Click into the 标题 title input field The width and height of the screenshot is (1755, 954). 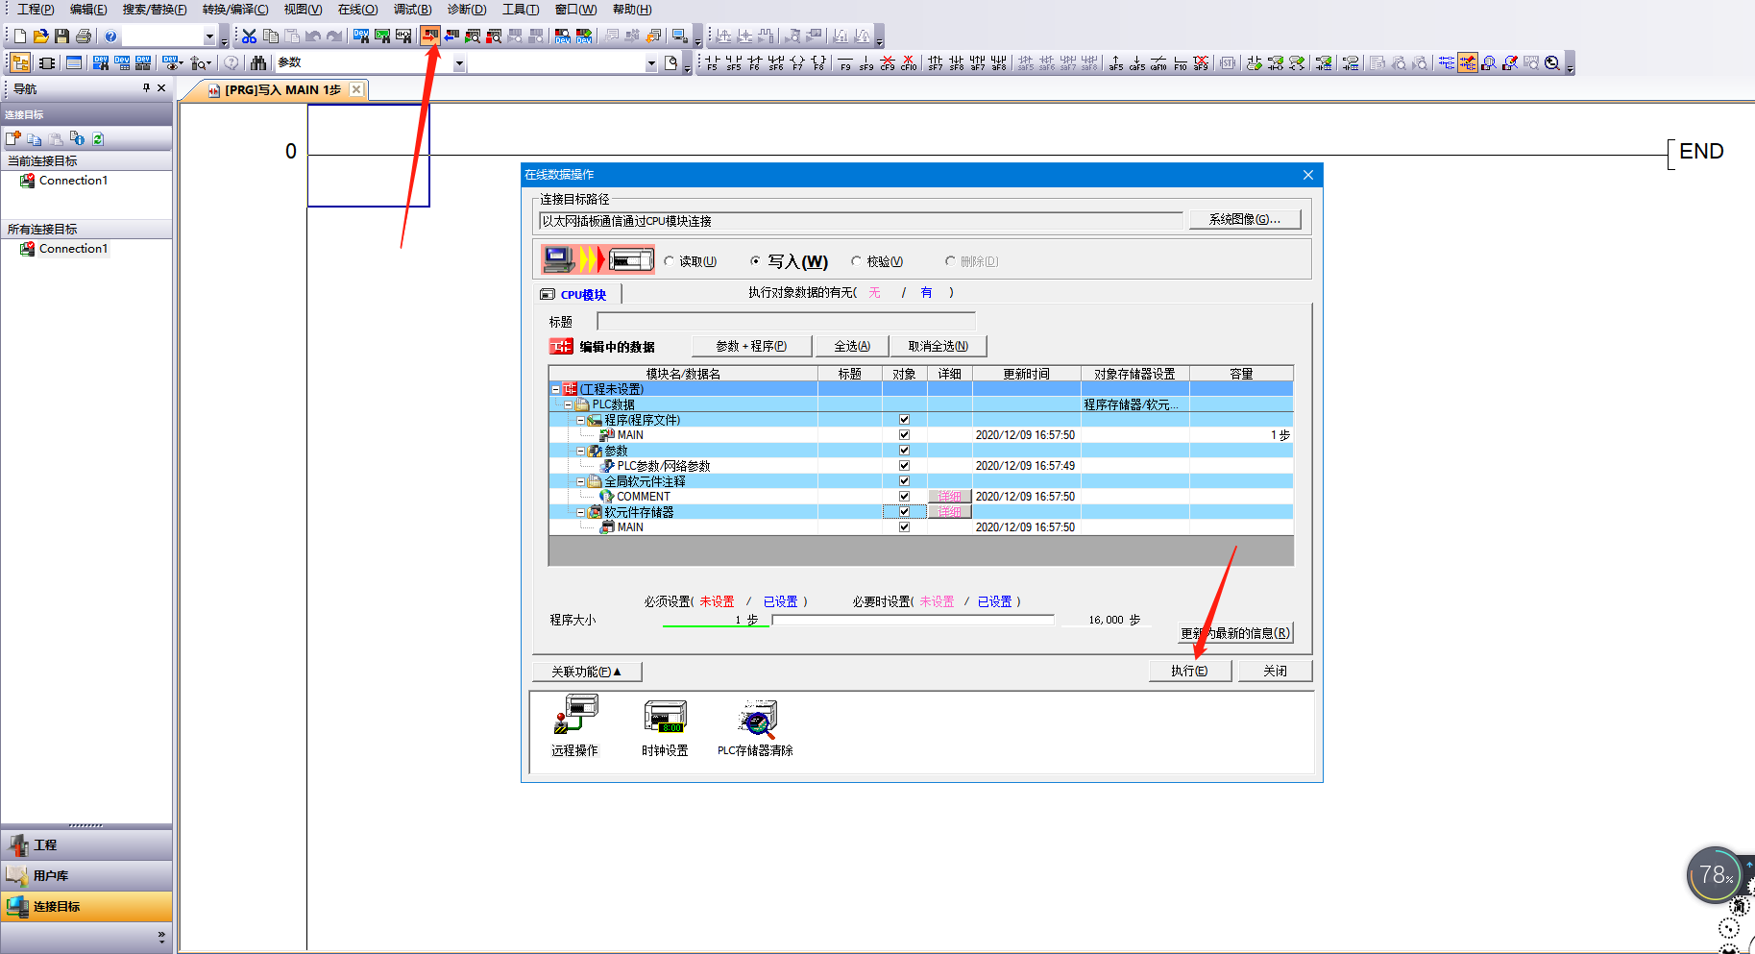click(x=786, y=321)
